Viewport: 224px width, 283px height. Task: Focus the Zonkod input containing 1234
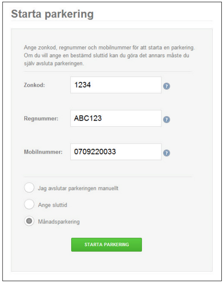[x=116, y=85]
